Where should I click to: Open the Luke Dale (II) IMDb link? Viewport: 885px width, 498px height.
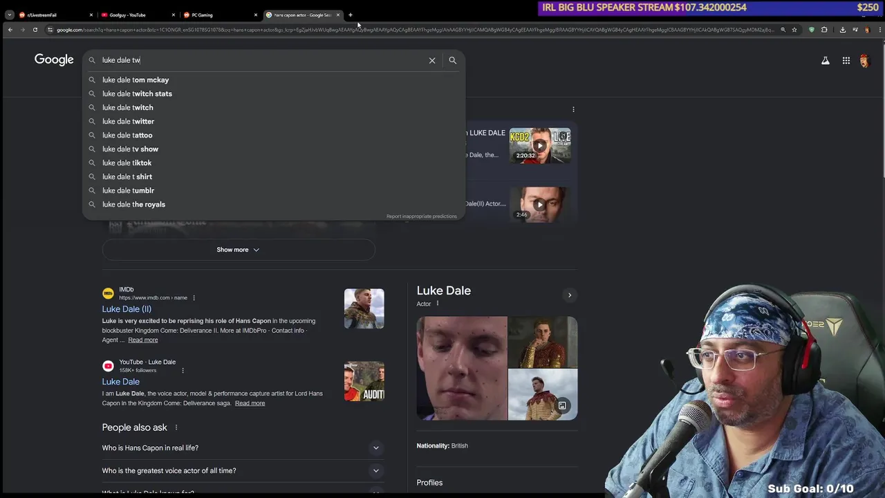127,309
